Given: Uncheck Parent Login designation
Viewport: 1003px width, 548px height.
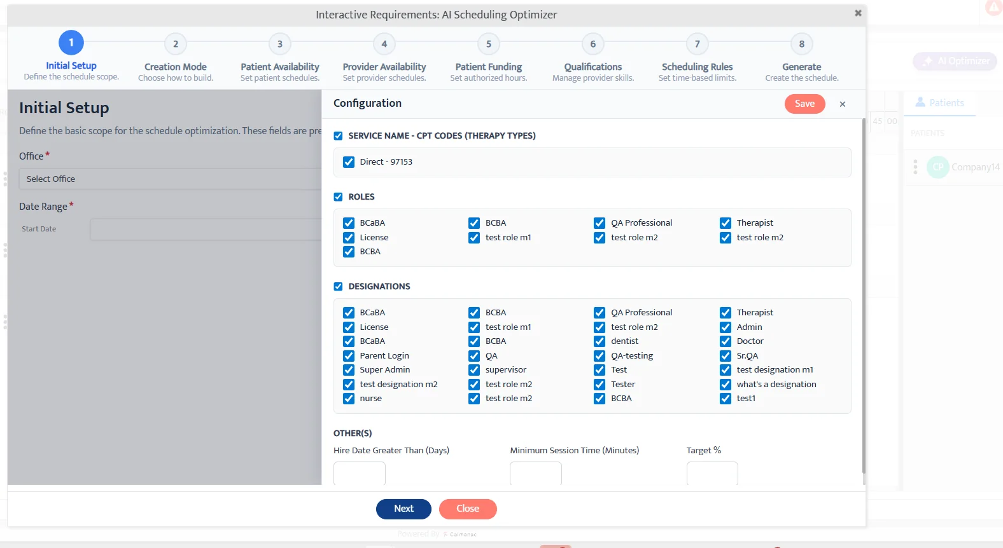Looking at the screenshot, I should coord(349,356).
